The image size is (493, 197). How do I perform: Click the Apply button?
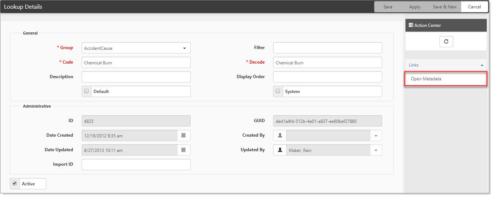coord(415,7)
